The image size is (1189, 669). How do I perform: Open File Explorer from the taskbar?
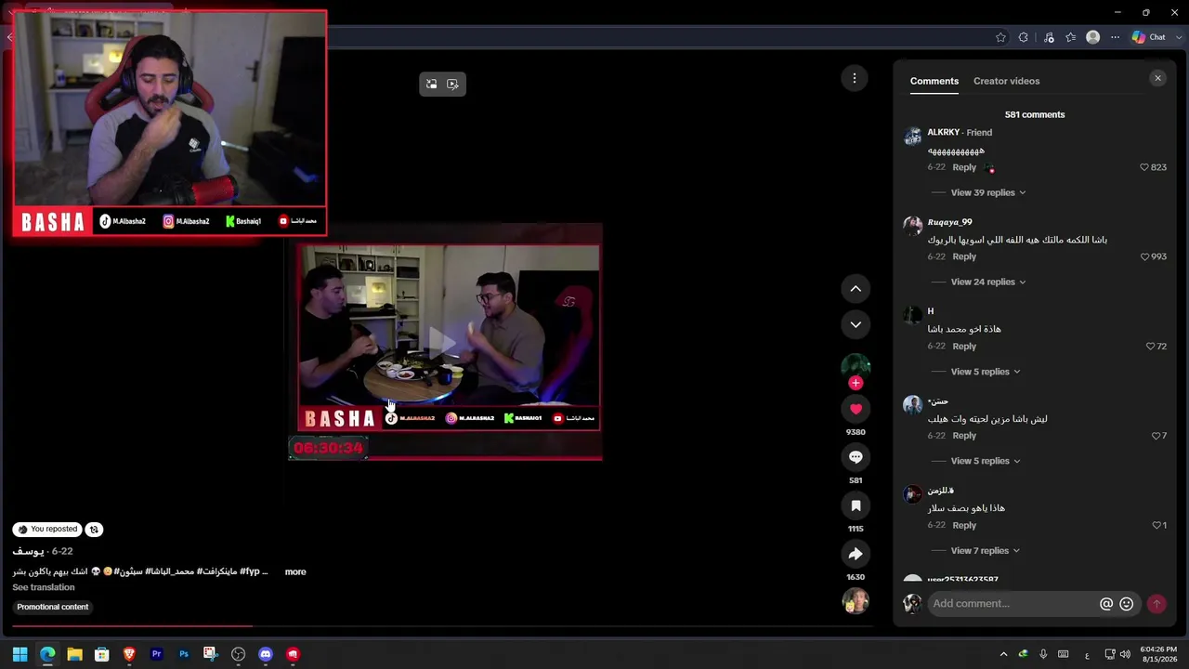click(74, 654)
